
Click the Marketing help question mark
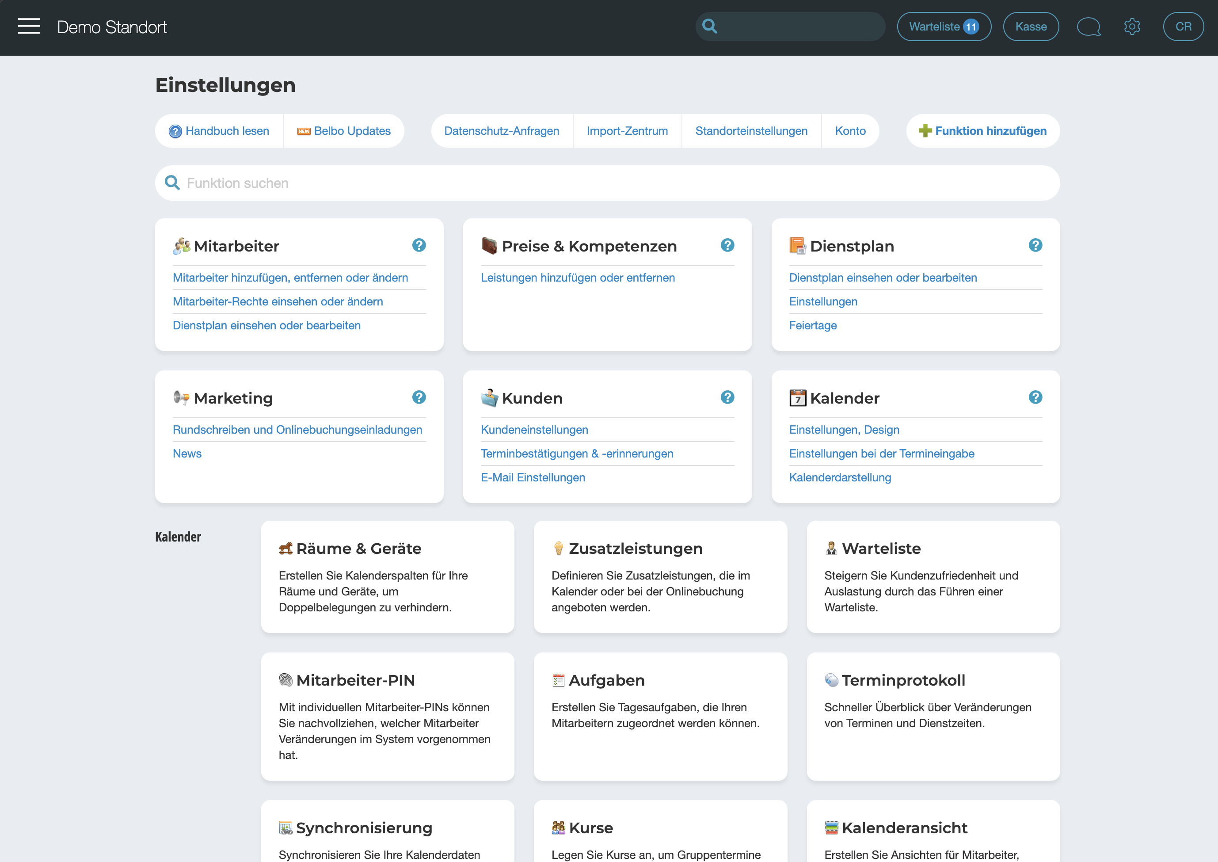pos(419,397)
